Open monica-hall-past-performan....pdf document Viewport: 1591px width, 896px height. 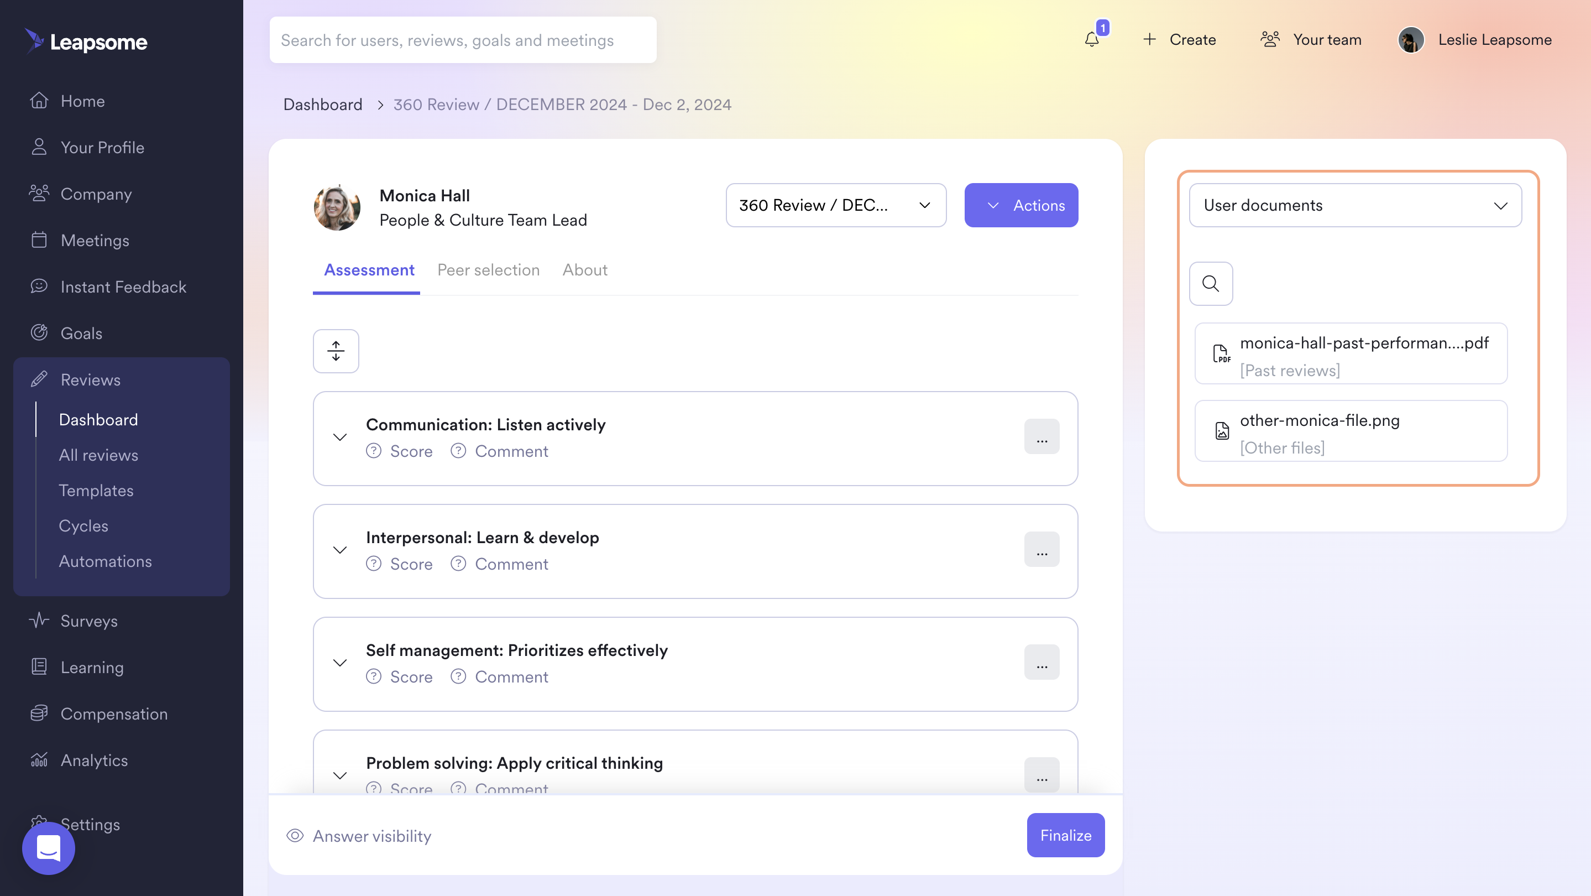1351,353
